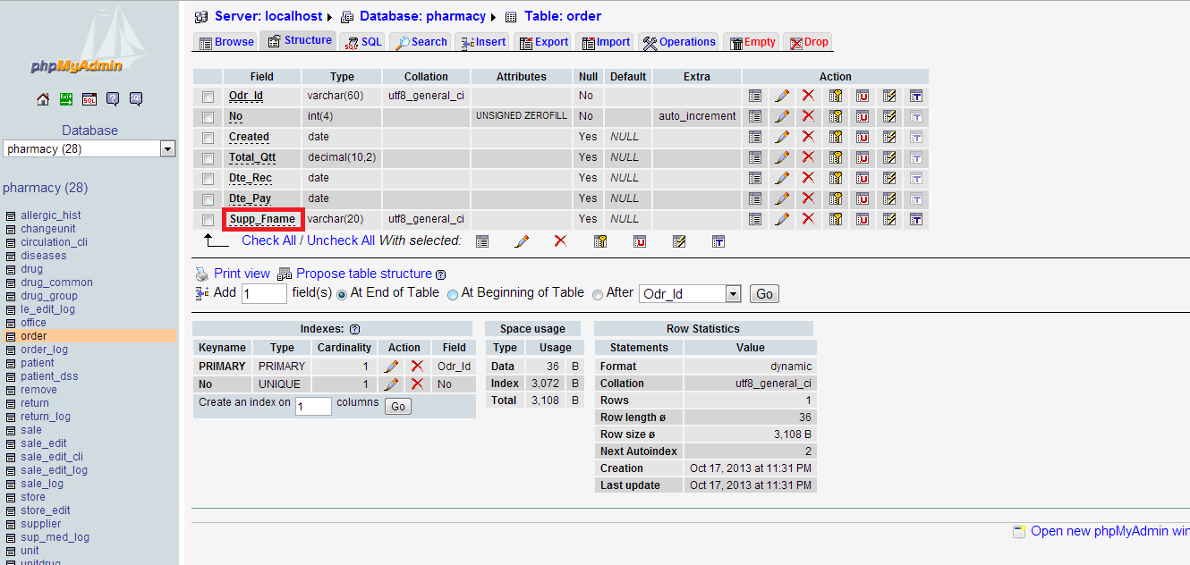Add fulltext index on Odr_Id field
The image size is (1190, 565).
[916, 96]
